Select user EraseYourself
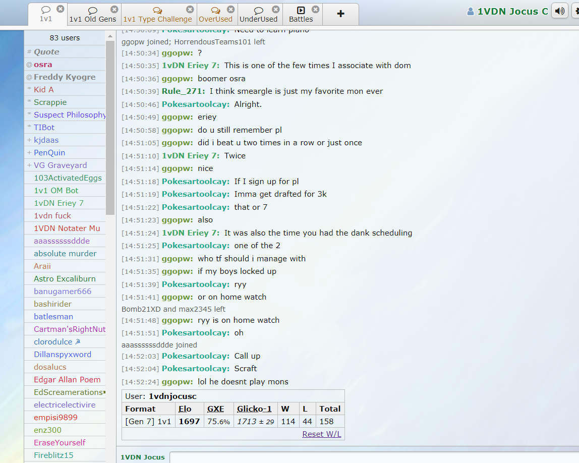579x463 pixels. 65,442
